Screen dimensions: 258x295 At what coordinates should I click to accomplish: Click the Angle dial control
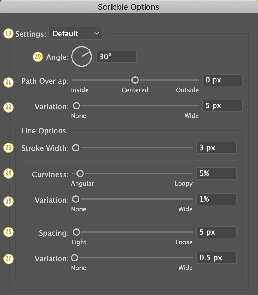pyautogui.click(x=82, y=56)
